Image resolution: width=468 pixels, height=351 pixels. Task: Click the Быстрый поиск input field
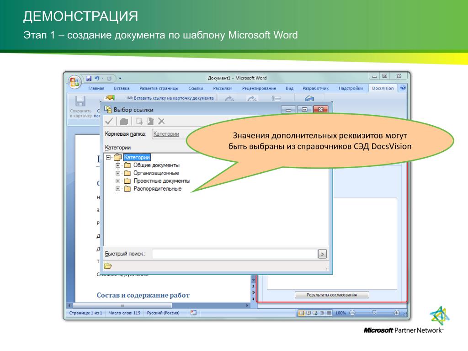tap(234, 254)
